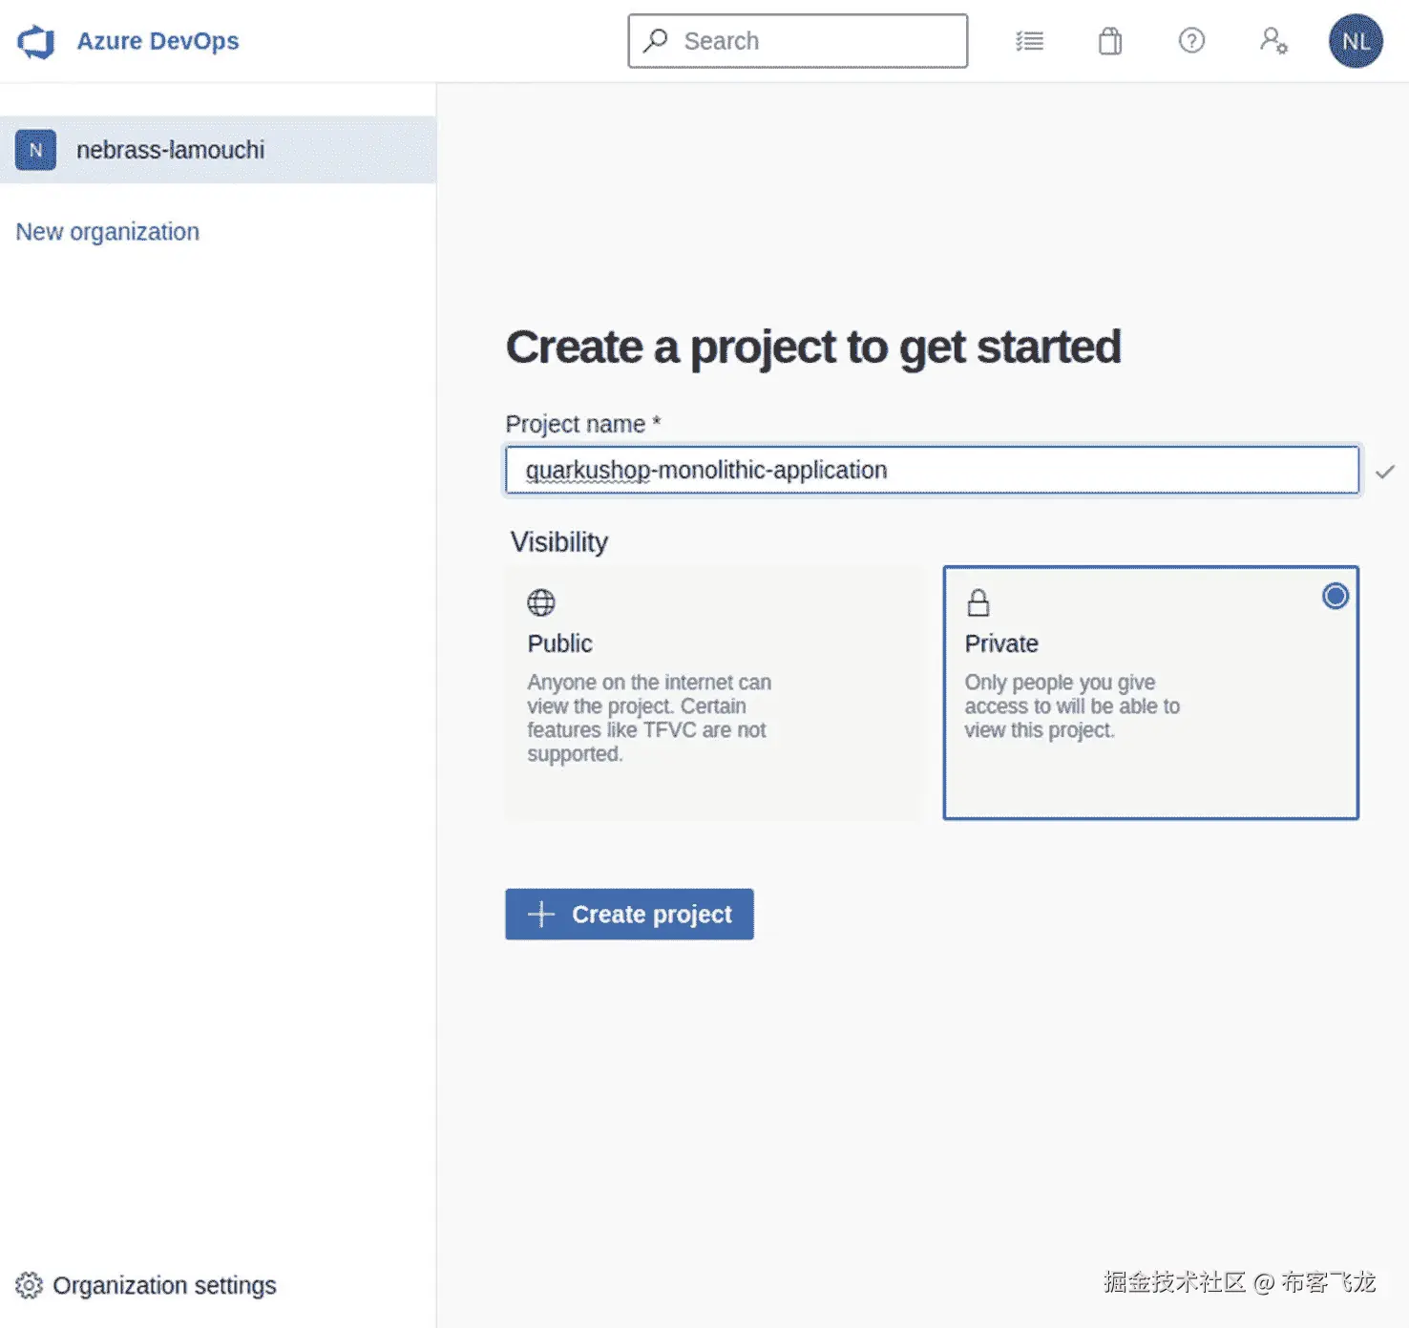
Task: Open Organization settings
Action: click(x=146, y=1285)
